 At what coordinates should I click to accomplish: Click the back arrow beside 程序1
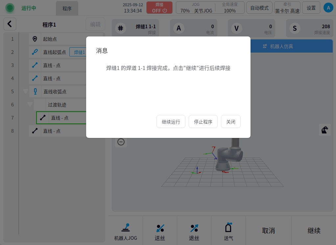[10, 24]
